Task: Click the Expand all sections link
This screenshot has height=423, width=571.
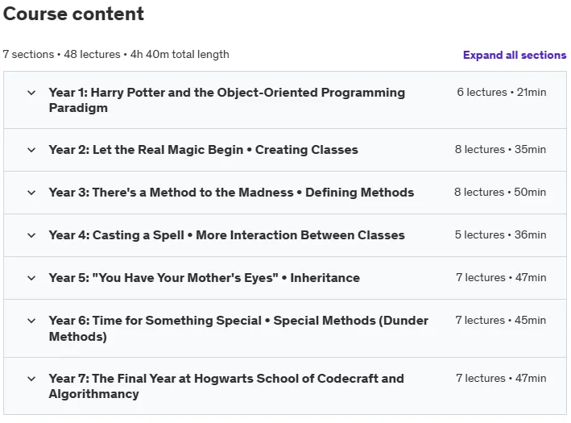Action: [514, 55]
